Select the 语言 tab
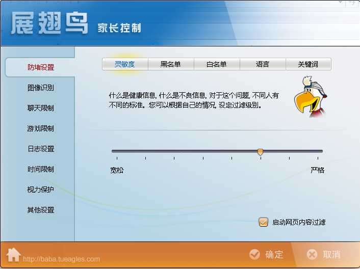The width and height of the screenshot is (360, 269). 263,64
